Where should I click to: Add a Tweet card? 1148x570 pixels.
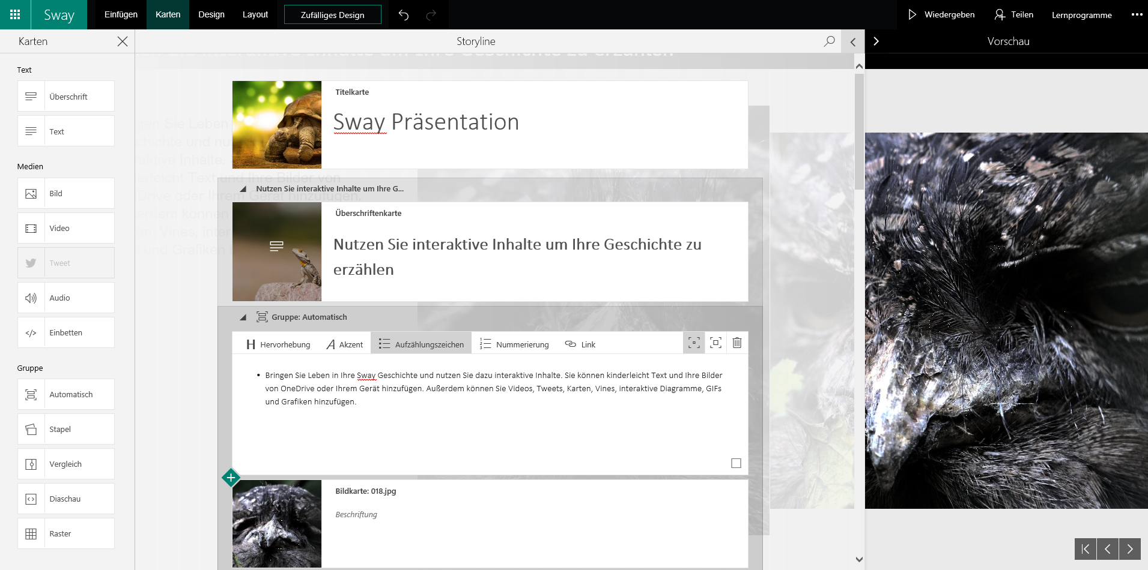pyautogui.click(x=66, y=263)
